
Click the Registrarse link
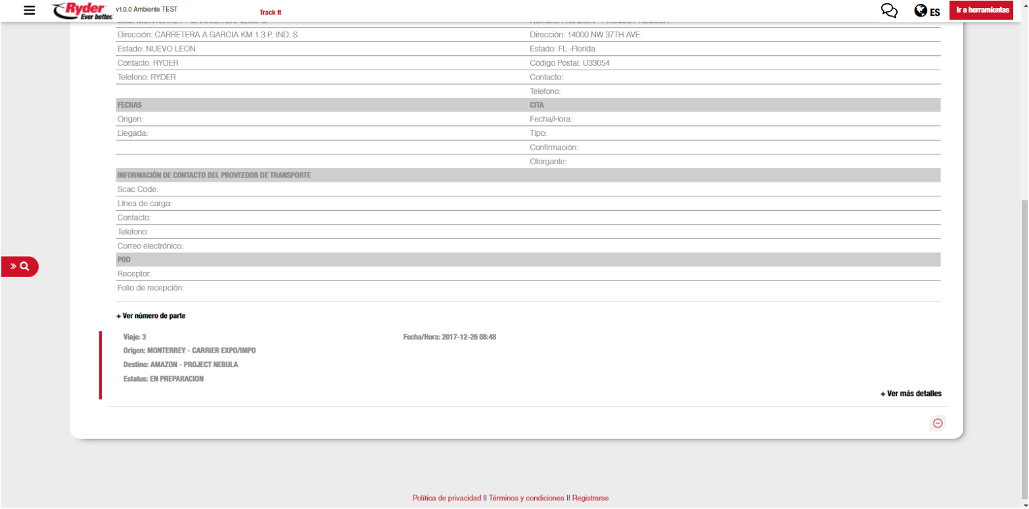click(590, 498)
